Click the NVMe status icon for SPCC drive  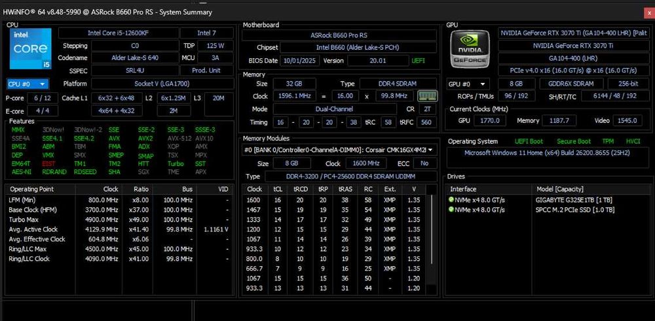click(451, 209)
